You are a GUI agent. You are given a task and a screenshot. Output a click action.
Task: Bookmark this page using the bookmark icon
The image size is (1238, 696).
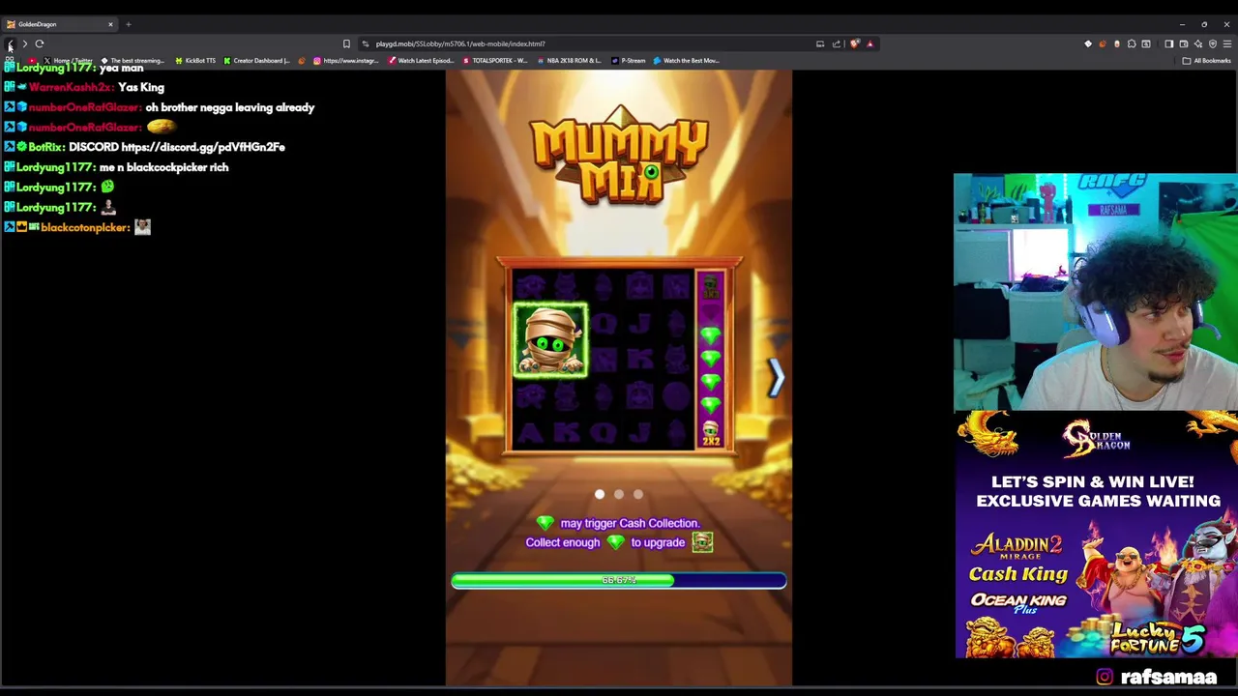tap(346, 43)
